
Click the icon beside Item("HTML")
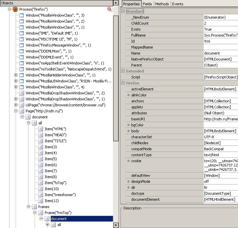click(x=41, y=129)
